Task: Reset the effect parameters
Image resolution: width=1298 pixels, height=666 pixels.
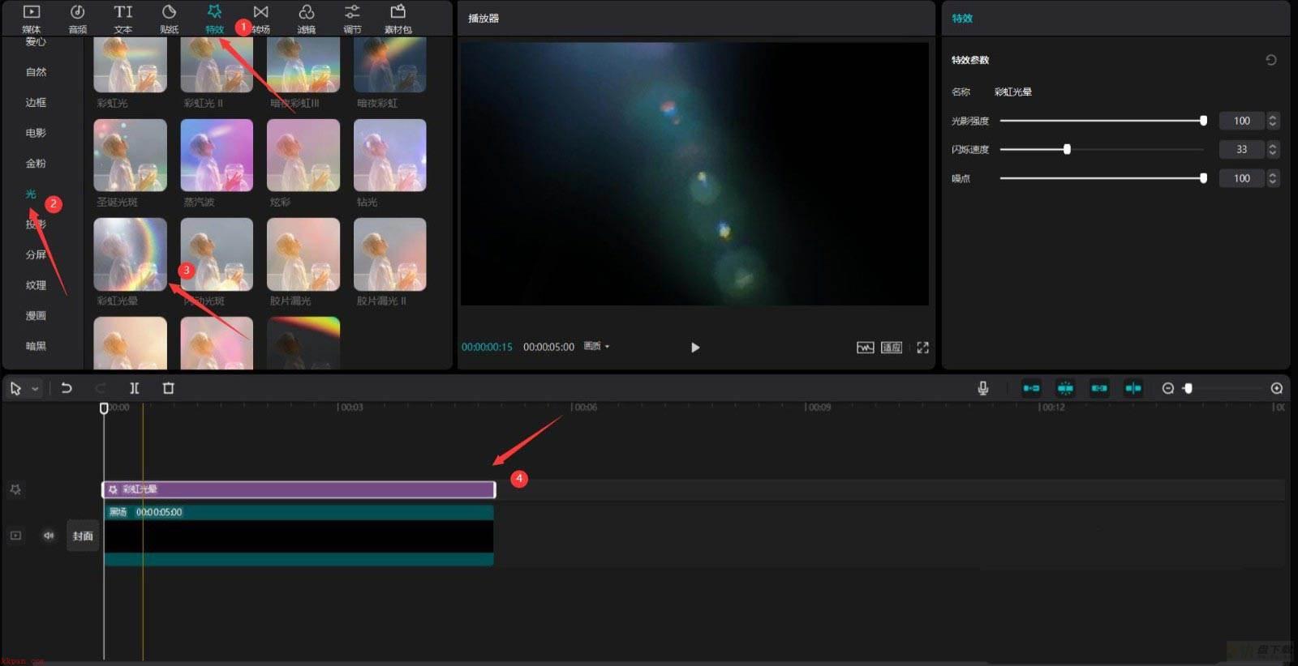Action: pyautogui.click(x=1271, y=60)
